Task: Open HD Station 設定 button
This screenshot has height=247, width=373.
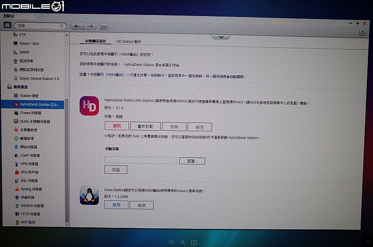Action: [199, 127]
